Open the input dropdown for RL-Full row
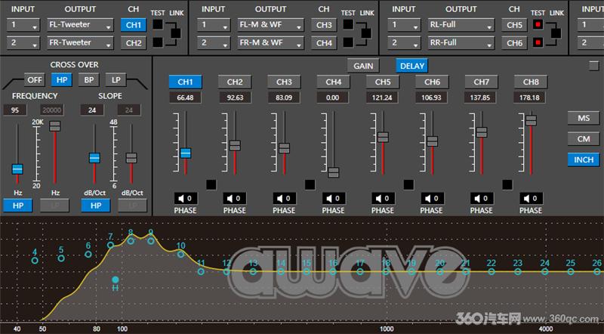 (404, 25)
